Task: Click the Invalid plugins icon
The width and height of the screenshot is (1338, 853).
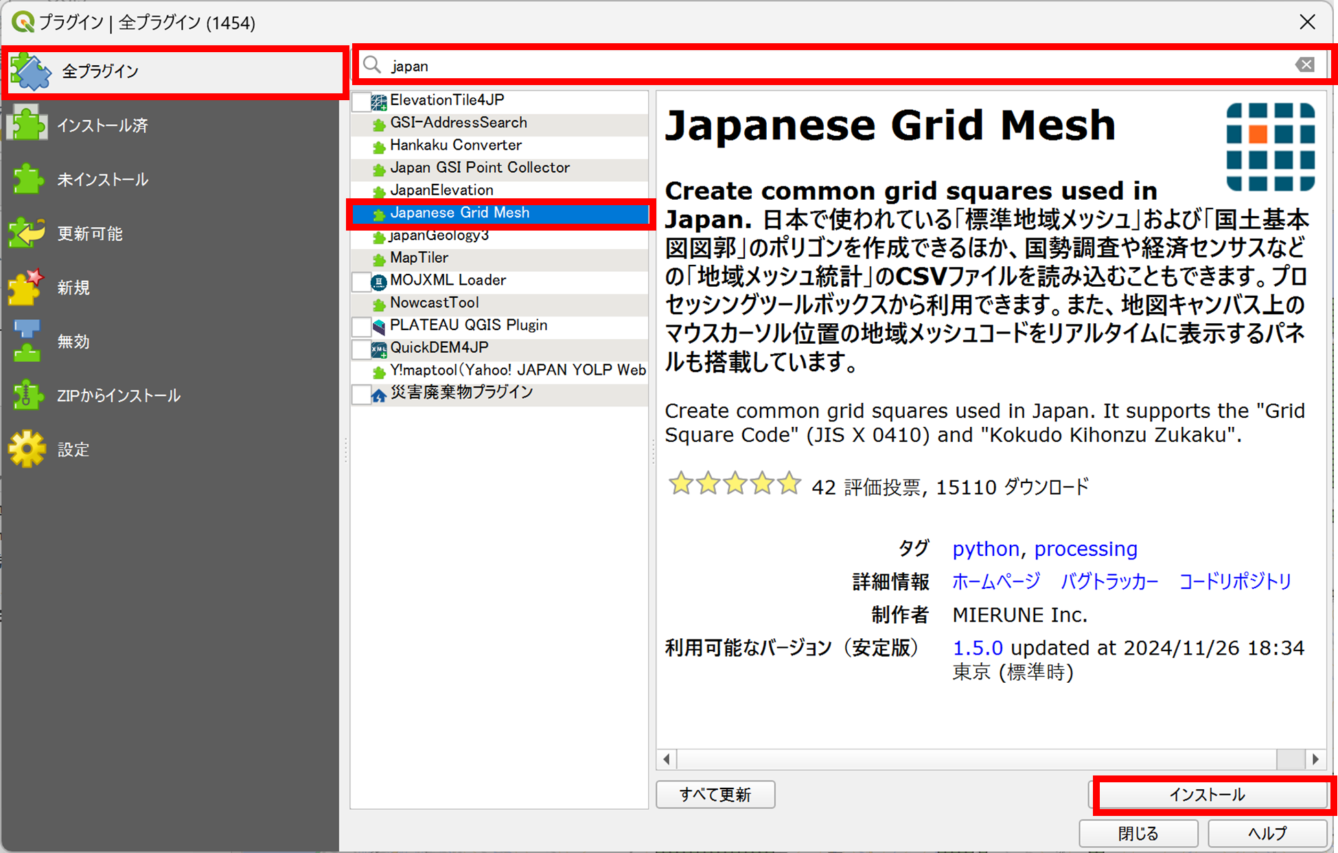Action: point(27,341)
